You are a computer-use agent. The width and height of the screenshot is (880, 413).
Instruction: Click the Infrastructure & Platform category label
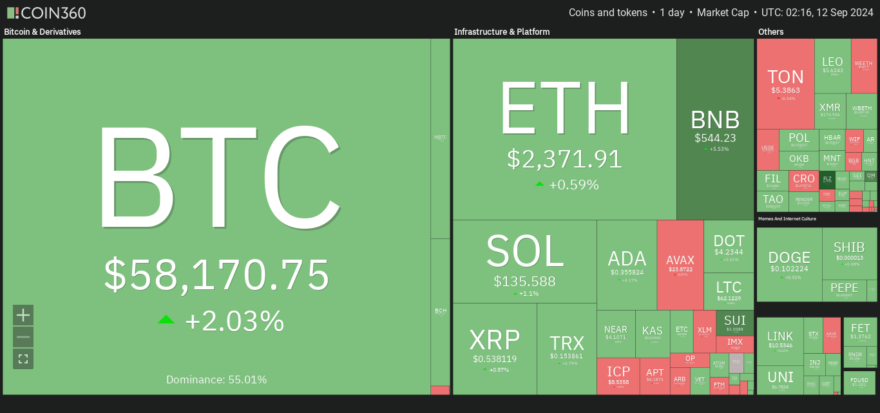tap(502, 32)
